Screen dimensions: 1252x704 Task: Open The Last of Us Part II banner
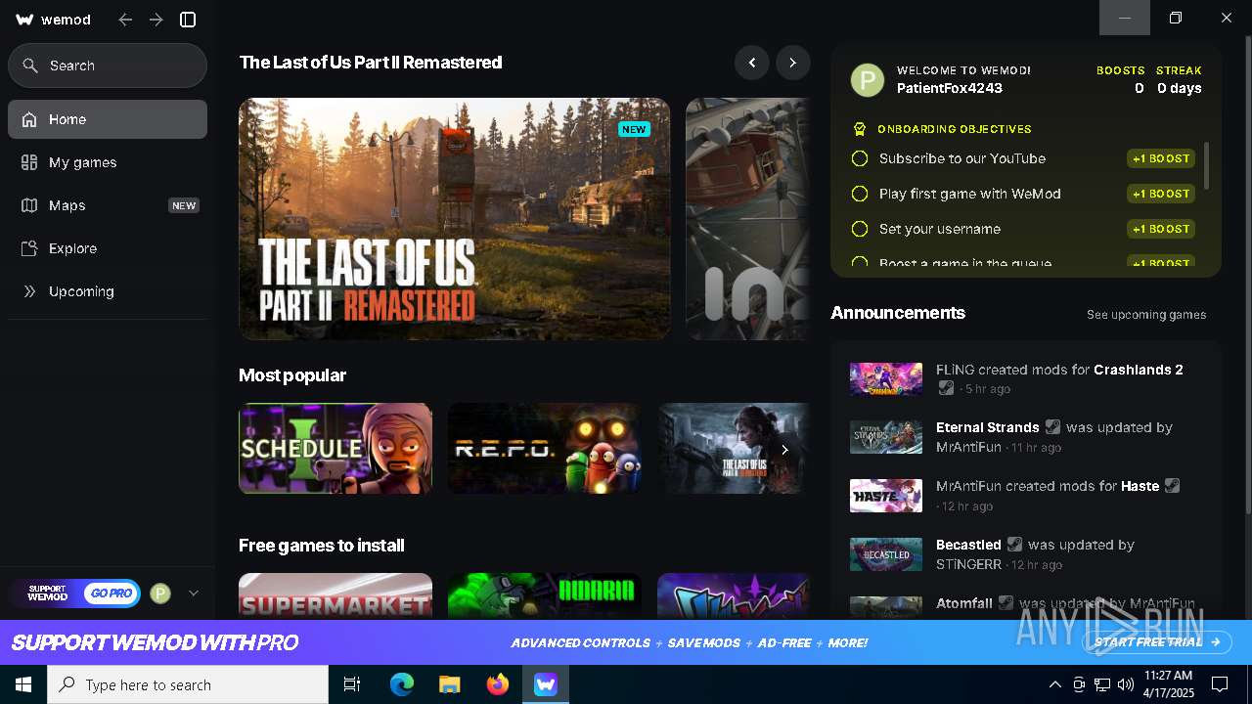455,219
